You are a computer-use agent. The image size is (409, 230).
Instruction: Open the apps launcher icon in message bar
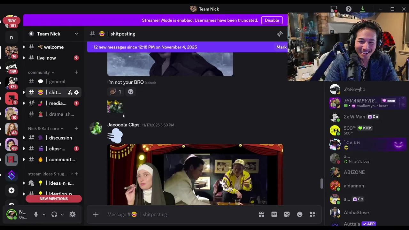313,214
